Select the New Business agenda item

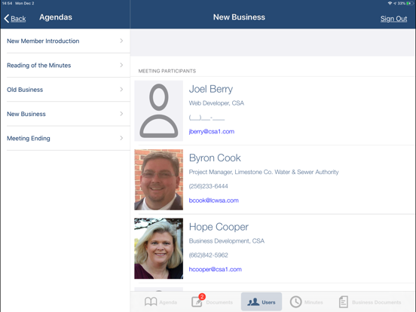click(x=66, y=114)
